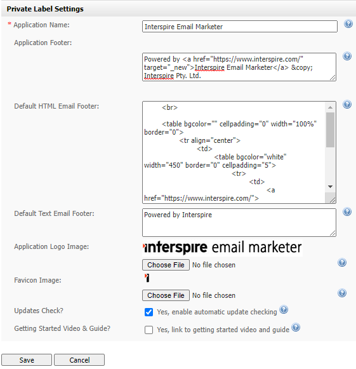This screenshot has height=369, width=356.
Task: Click the Interspire email marketer logo image
Action: [x=222, y=248]
